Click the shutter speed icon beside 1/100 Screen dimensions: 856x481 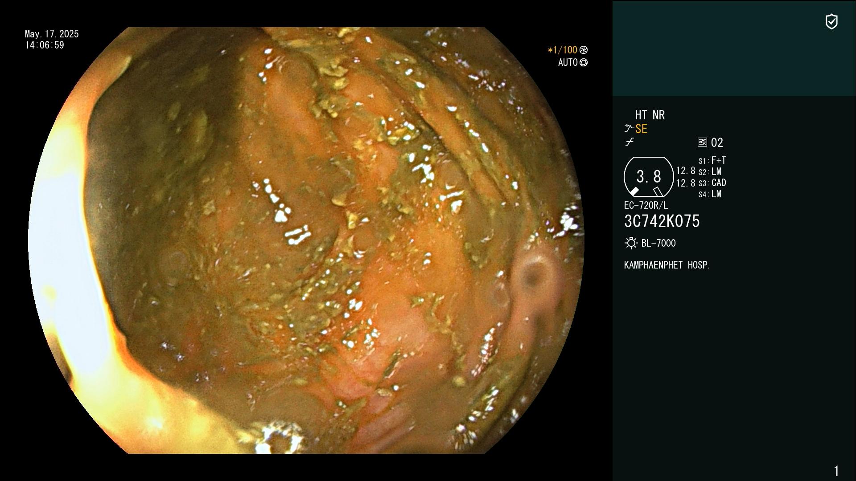pos(584,50)
